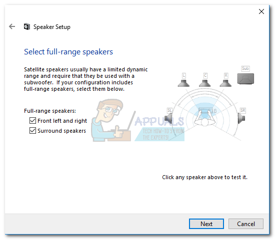Click the L label above left speaker
The height and width of the screenshot is (240, 275).
tap(184, 76)
